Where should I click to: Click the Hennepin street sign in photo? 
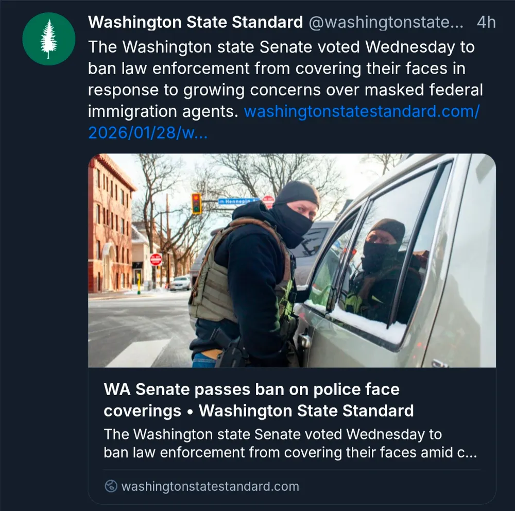tap(238, 201)
